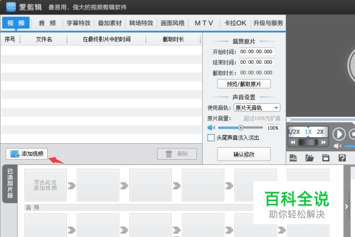
Task: Open the 音频 tab
Action: 47,23
